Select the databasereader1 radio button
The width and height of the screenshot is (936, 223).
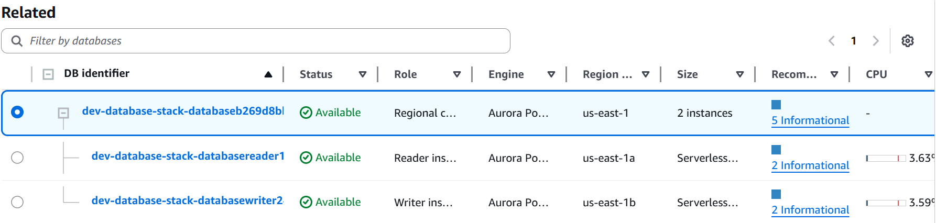click(17, 158)
